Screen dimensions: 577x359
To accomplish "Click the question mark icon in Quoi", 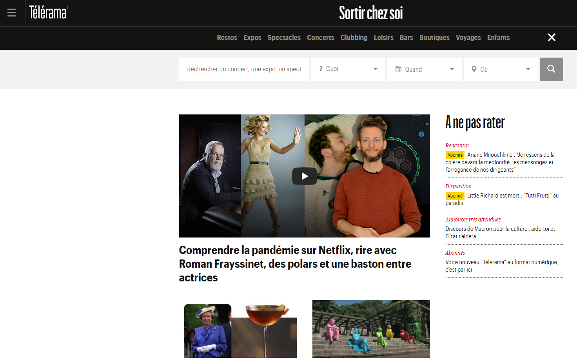I will 321,69.
